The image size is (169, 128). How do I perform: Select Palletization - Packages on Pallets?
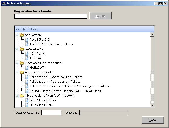55,82
